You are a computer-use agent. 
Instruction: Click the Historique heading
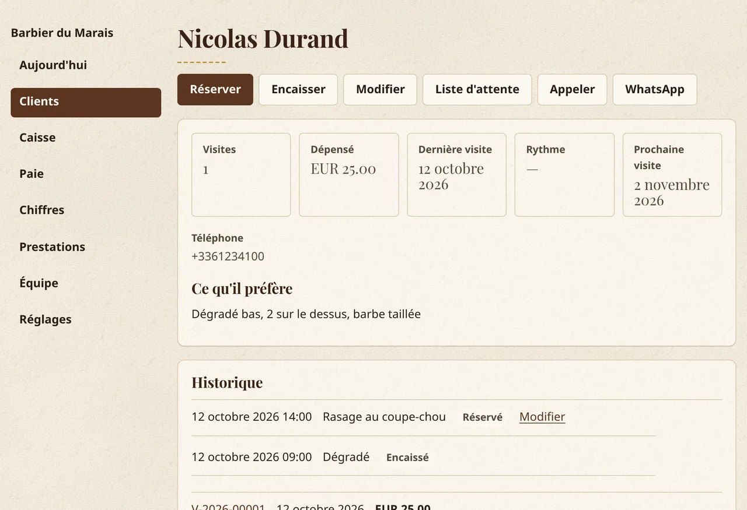227,382
